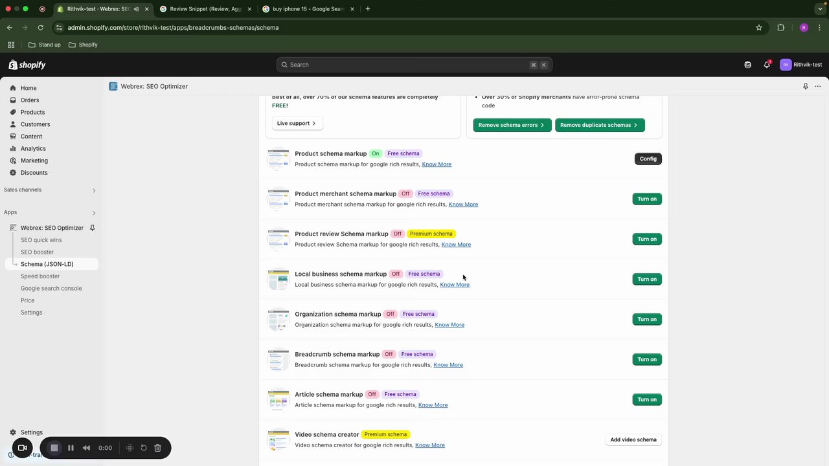Reload the browser page
The width and height of the screenshot is (829, 466).
point(40,28)
